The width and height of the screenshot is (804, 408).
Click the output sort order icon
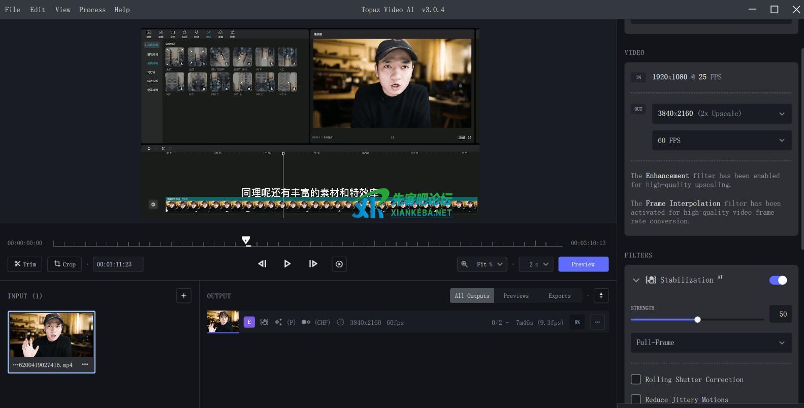click(x=601, y=296)
